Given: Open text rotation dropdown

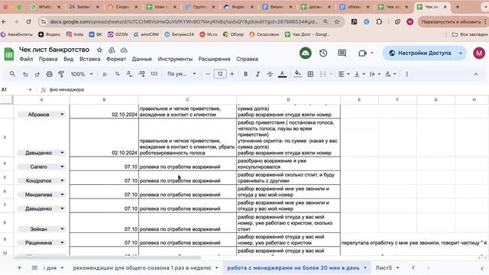Looking at the screenshot, I should tap(390, 74).
